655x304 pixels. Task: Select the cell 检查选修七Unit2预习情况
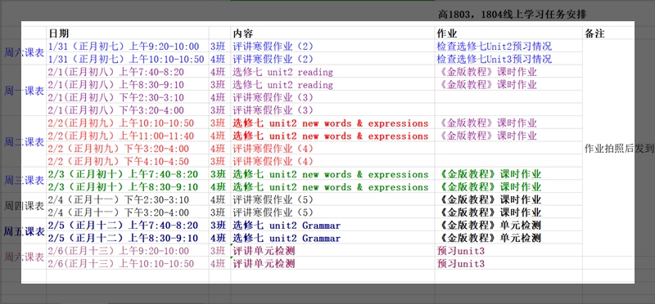pyautogui.click(x=508, y=47)
